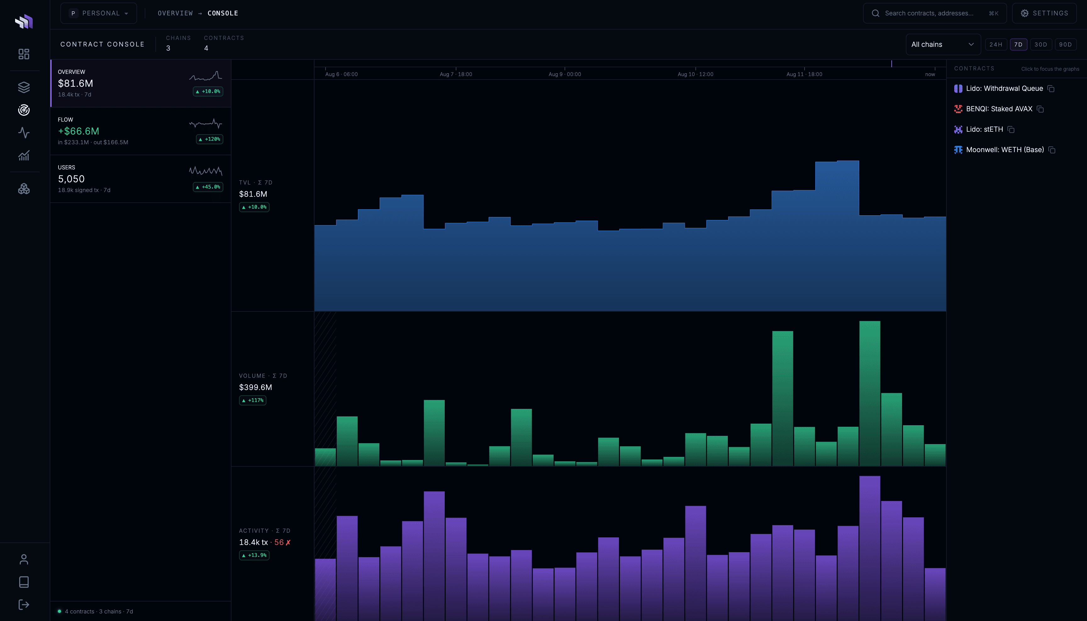Click the Flow card sparkline

(206, 124)
